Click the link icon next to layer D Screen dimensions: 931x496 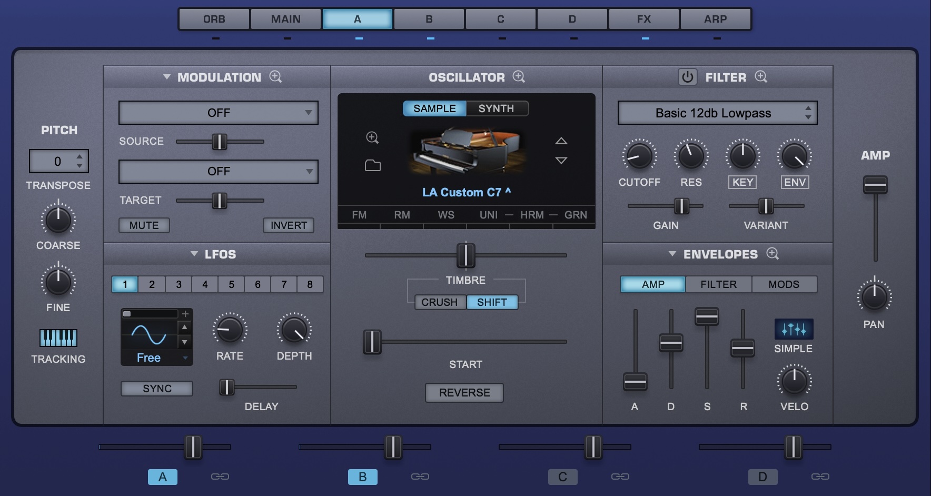click(820, 477)
